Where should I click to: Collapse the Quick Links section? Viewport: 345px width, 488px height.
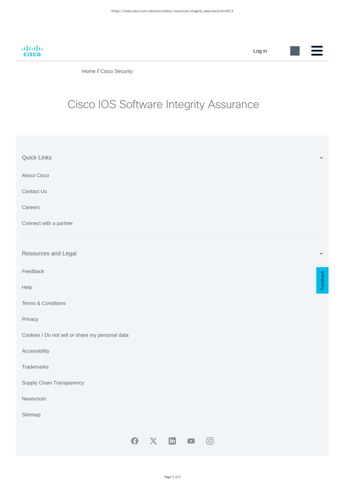pos(321,158)
